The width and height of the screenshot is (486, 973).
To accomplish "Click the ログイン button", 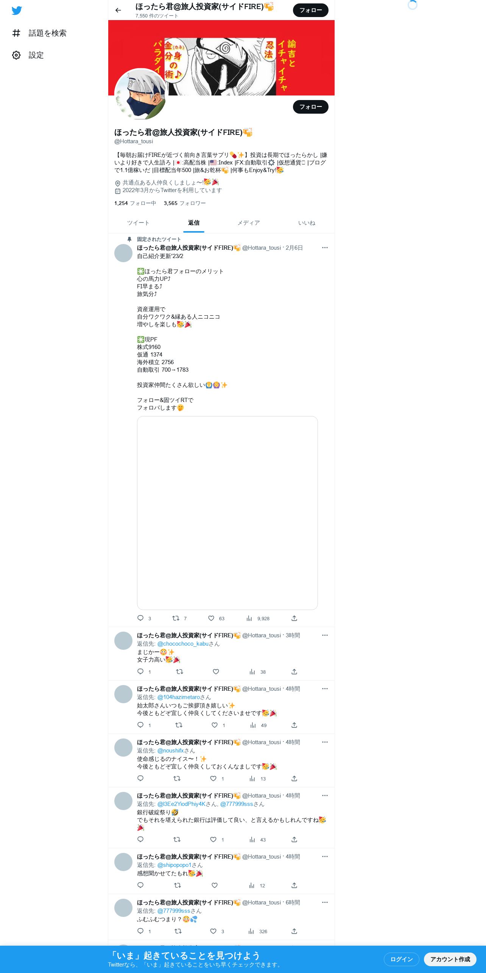I will [x=401, y=959].
